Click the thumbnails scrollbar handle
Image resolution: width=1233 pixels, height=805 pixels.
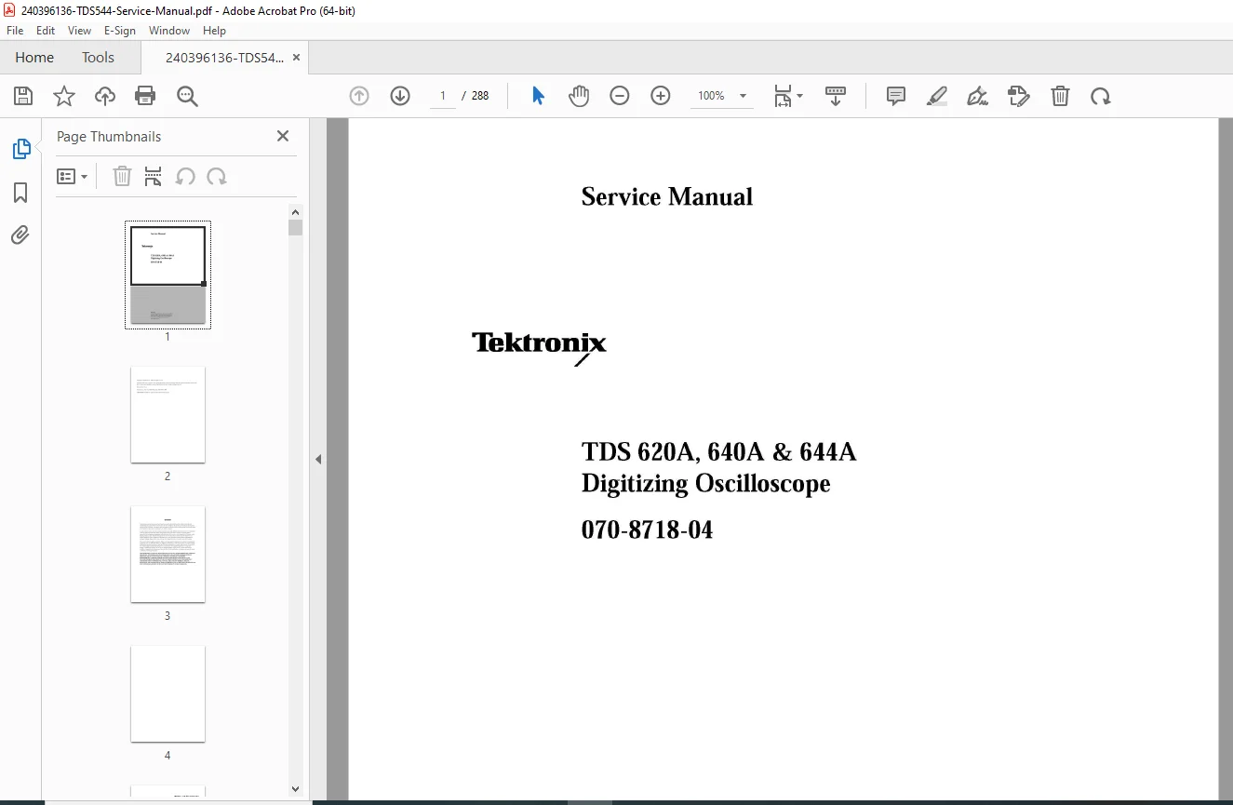(296, 227)
